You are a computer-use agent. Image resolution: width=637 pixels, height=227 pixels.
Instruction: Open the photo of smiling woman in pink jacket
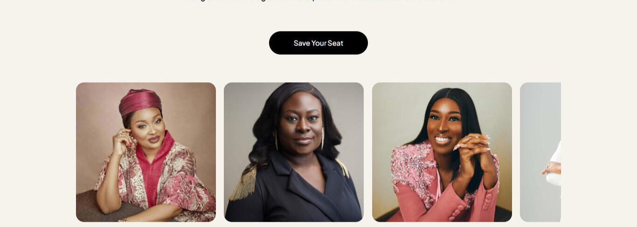point(442,152)
